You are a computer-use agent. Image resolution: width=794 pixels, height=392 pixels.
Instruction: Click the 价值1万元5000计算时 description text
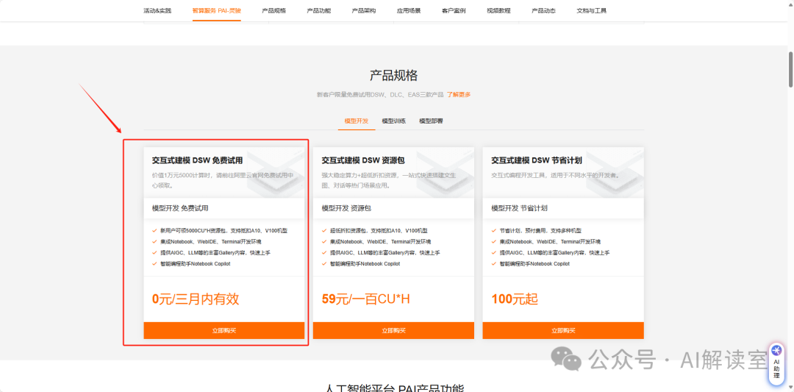(223, 180)
